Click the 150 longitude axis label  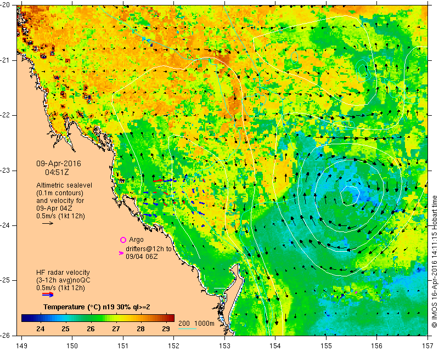72,346
